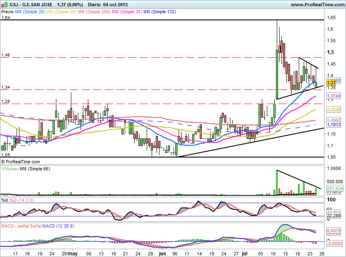Open the www.ProRealTime.com link
The width and height of the screenshot is (346, 257).
pyautogui.click(x=317, y=5)
